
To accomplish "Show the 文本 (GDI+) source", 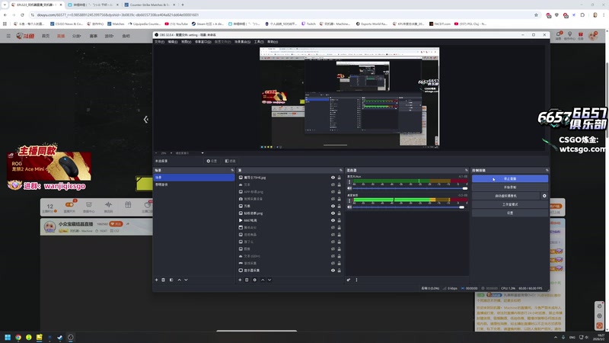I will pyautogui.click(x=333, y=256).
